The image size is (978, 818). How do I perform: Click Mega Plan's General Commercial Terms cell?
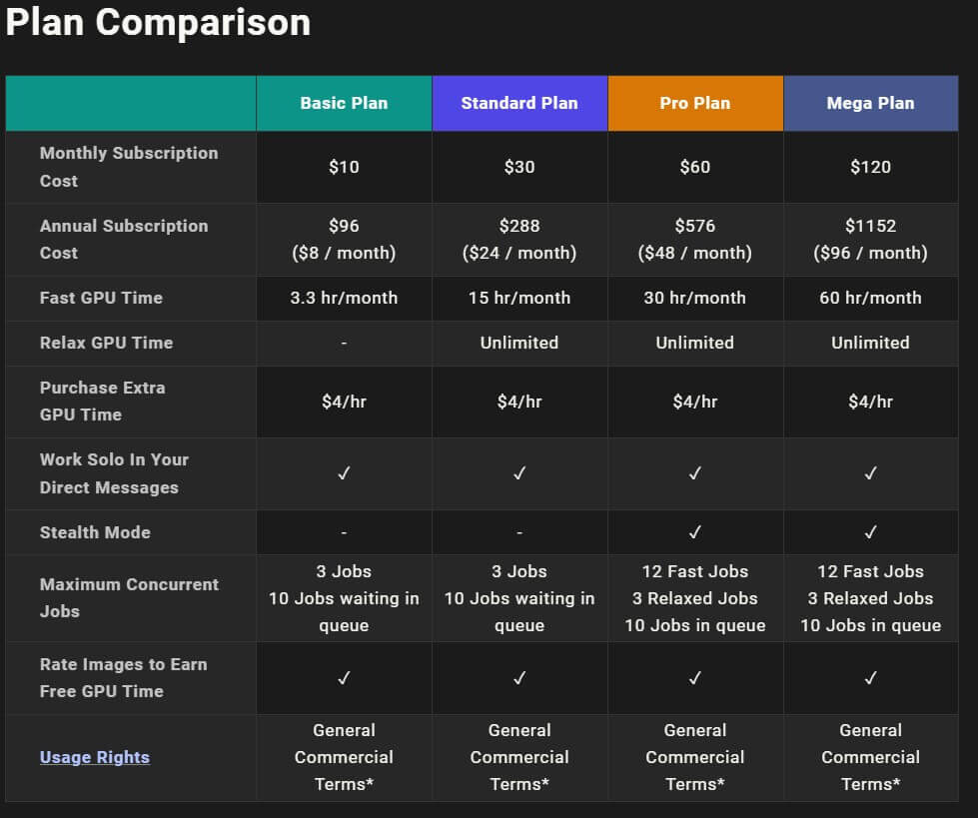(x=870, y=757)
